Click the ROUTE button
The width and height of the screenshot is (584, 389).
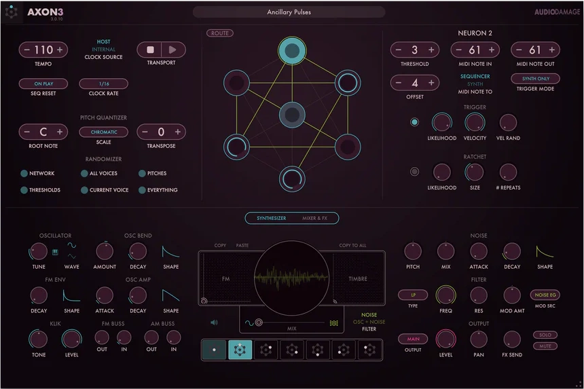pos(220,33)
